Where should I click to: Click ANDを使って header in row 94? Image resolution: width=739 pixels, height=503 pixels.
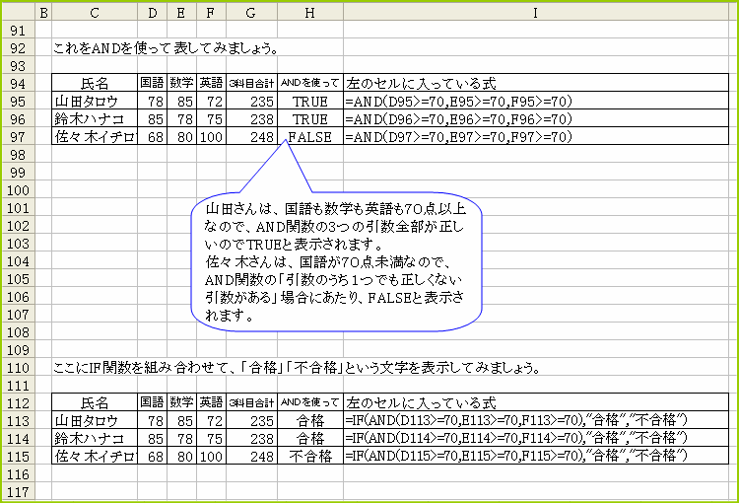(x=310, y=84)
